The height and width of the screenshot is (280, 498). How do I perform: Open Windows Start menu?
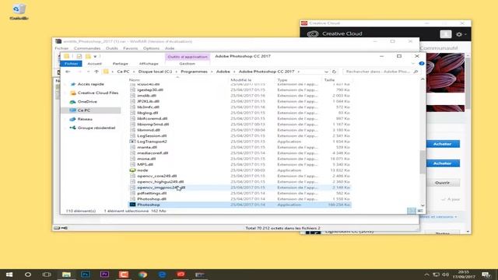click(x=9, y=275)
